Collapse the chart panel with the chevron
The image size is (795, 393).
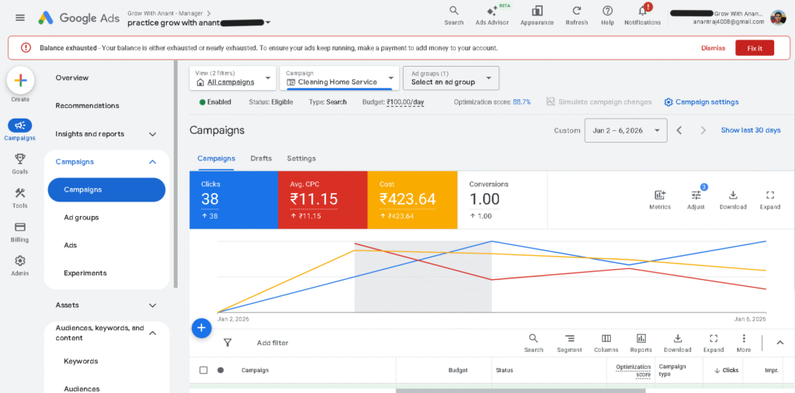tap(780, 343)
